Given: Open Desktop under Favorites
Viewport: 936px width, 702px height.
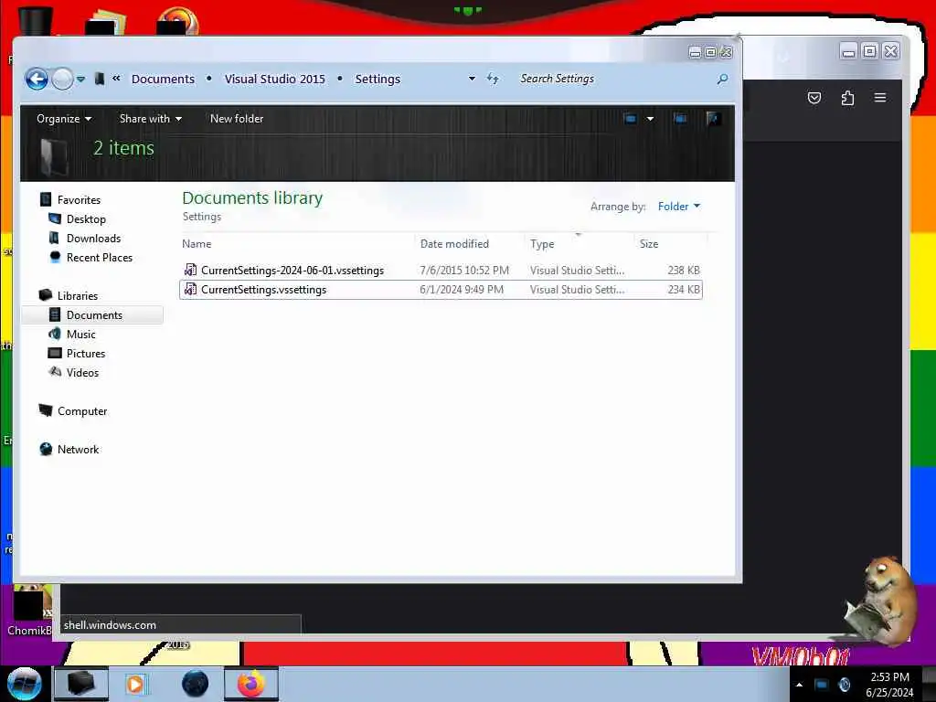Looking at the screenshot, I should coord(86,219).
